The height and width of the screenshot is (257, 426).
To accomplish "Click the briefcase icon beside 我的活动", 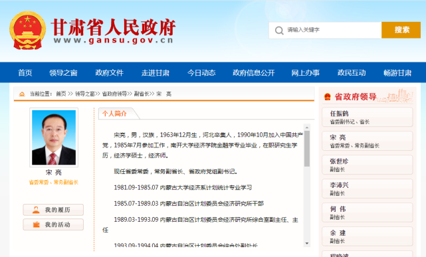I will click(x=36, y=224).
